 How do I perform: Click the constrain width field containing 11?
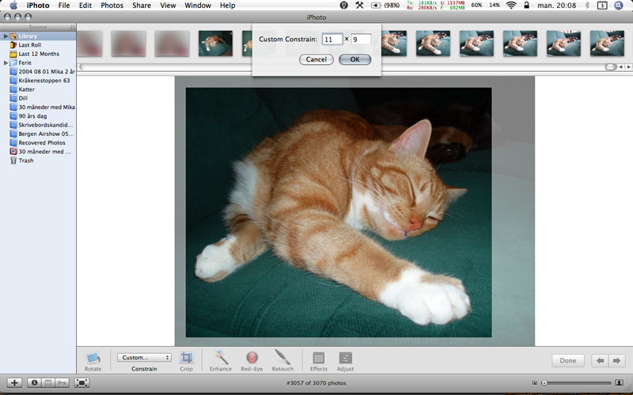click(332, 39)
